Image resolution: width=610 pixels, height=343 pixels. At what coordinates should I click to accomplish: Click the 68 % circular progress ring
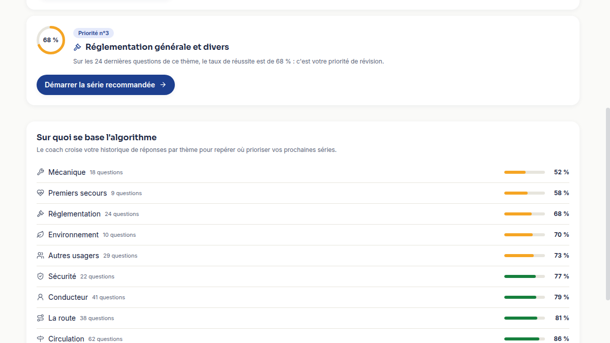click(x=51, y=40)
